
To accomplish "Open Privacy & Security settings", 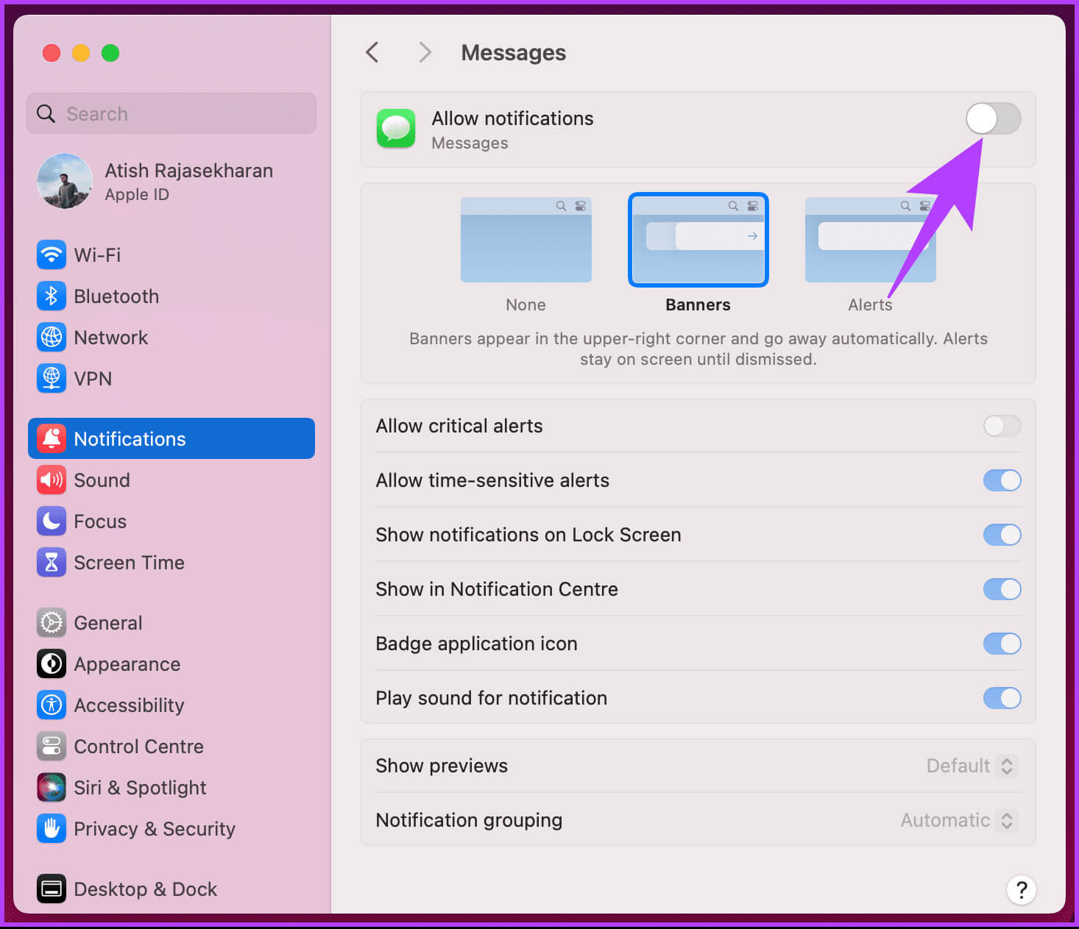I will point(171,829).
